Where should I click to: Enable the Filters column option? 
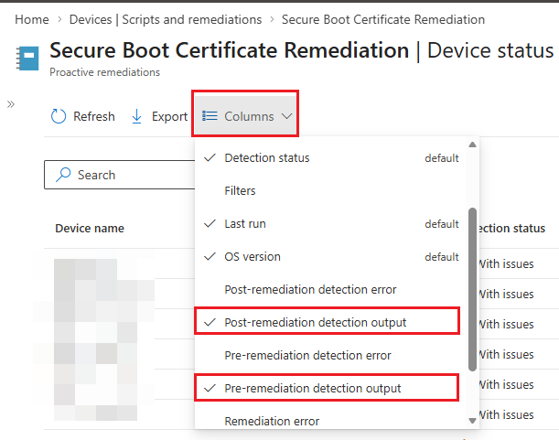point(240,191)
